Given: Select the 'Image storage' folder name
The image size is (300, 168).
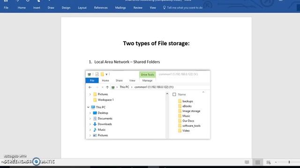Looking at the screenshot, I should point(191,111).
